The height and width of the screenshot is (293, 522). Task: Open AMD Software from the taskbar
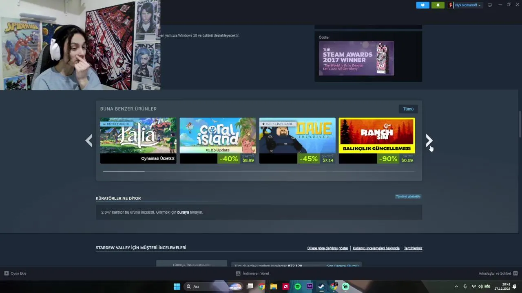point(286,286)
